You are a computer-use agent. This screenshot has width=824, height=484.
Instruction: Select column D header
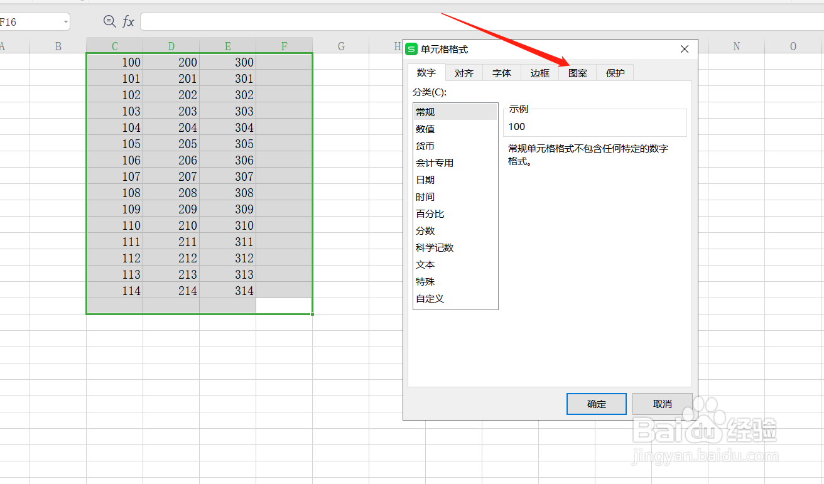pos(171,46)
